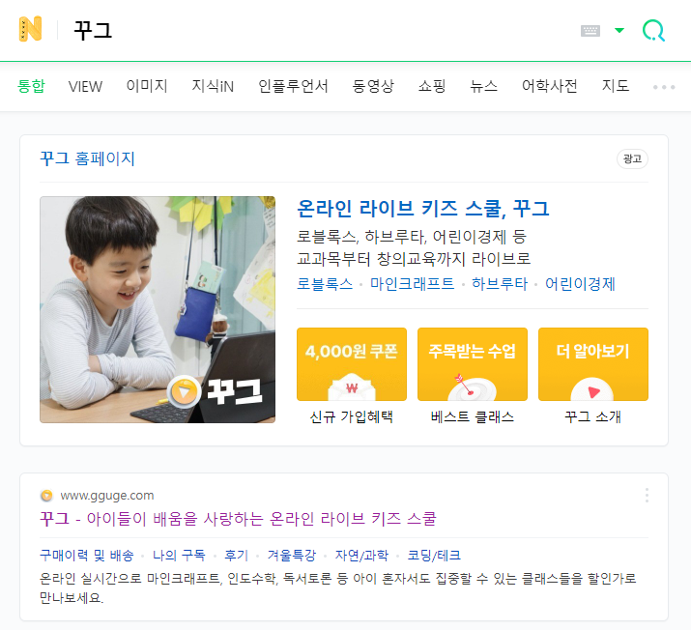Screen dimensions: 691x630
Task: Open the 겨울특강 sitelink
Action: pyautogui.click(x=292, y=555)
